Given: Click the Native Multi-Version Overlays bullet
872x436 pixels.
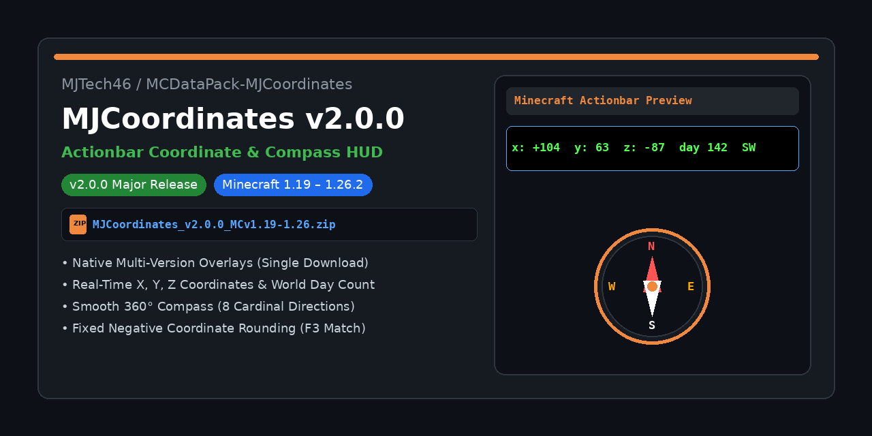Looking at the screenshot, I should pos(215,263).
